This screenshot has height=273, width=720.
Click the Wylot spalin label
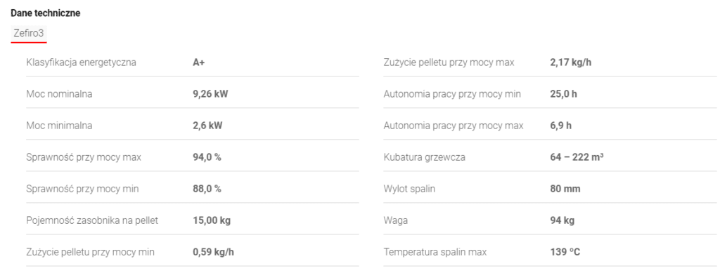coord(409,189)
